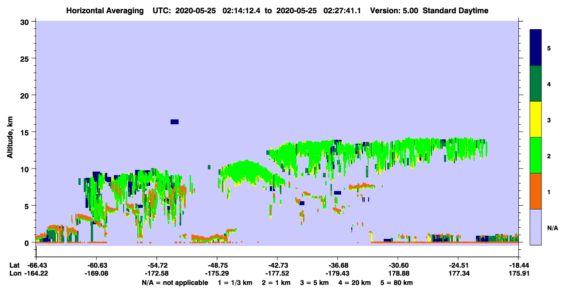Click the isolated blue block near 16 km altitude
The height and width of the screenshot is (295, 576).
tap(175, 122)
